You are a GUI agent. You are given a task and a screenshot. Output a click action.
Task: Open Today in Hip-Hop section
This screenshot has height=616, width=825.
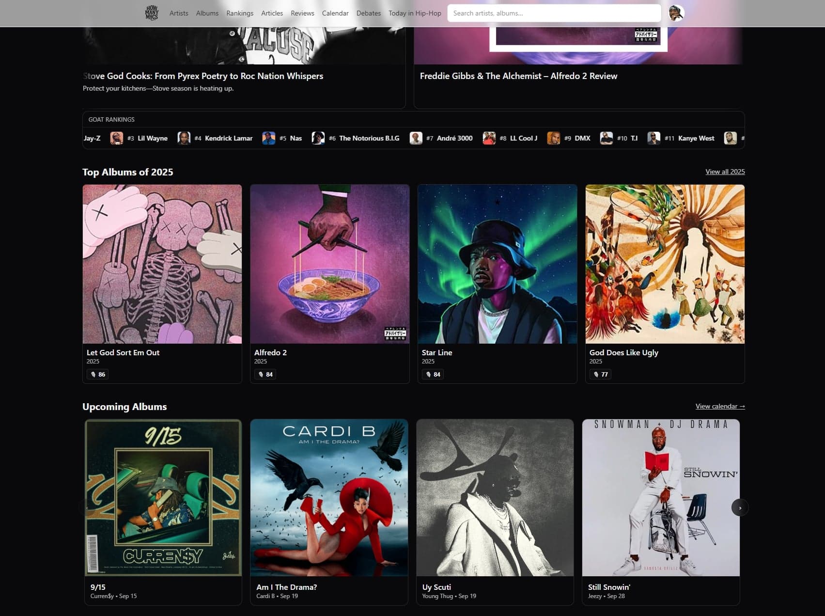(415, 14)
